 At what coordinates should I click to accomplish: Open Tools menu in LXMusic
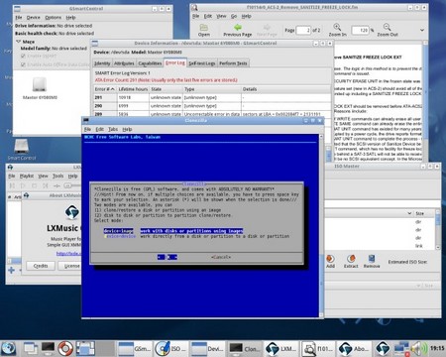click(x=57, y=177)
